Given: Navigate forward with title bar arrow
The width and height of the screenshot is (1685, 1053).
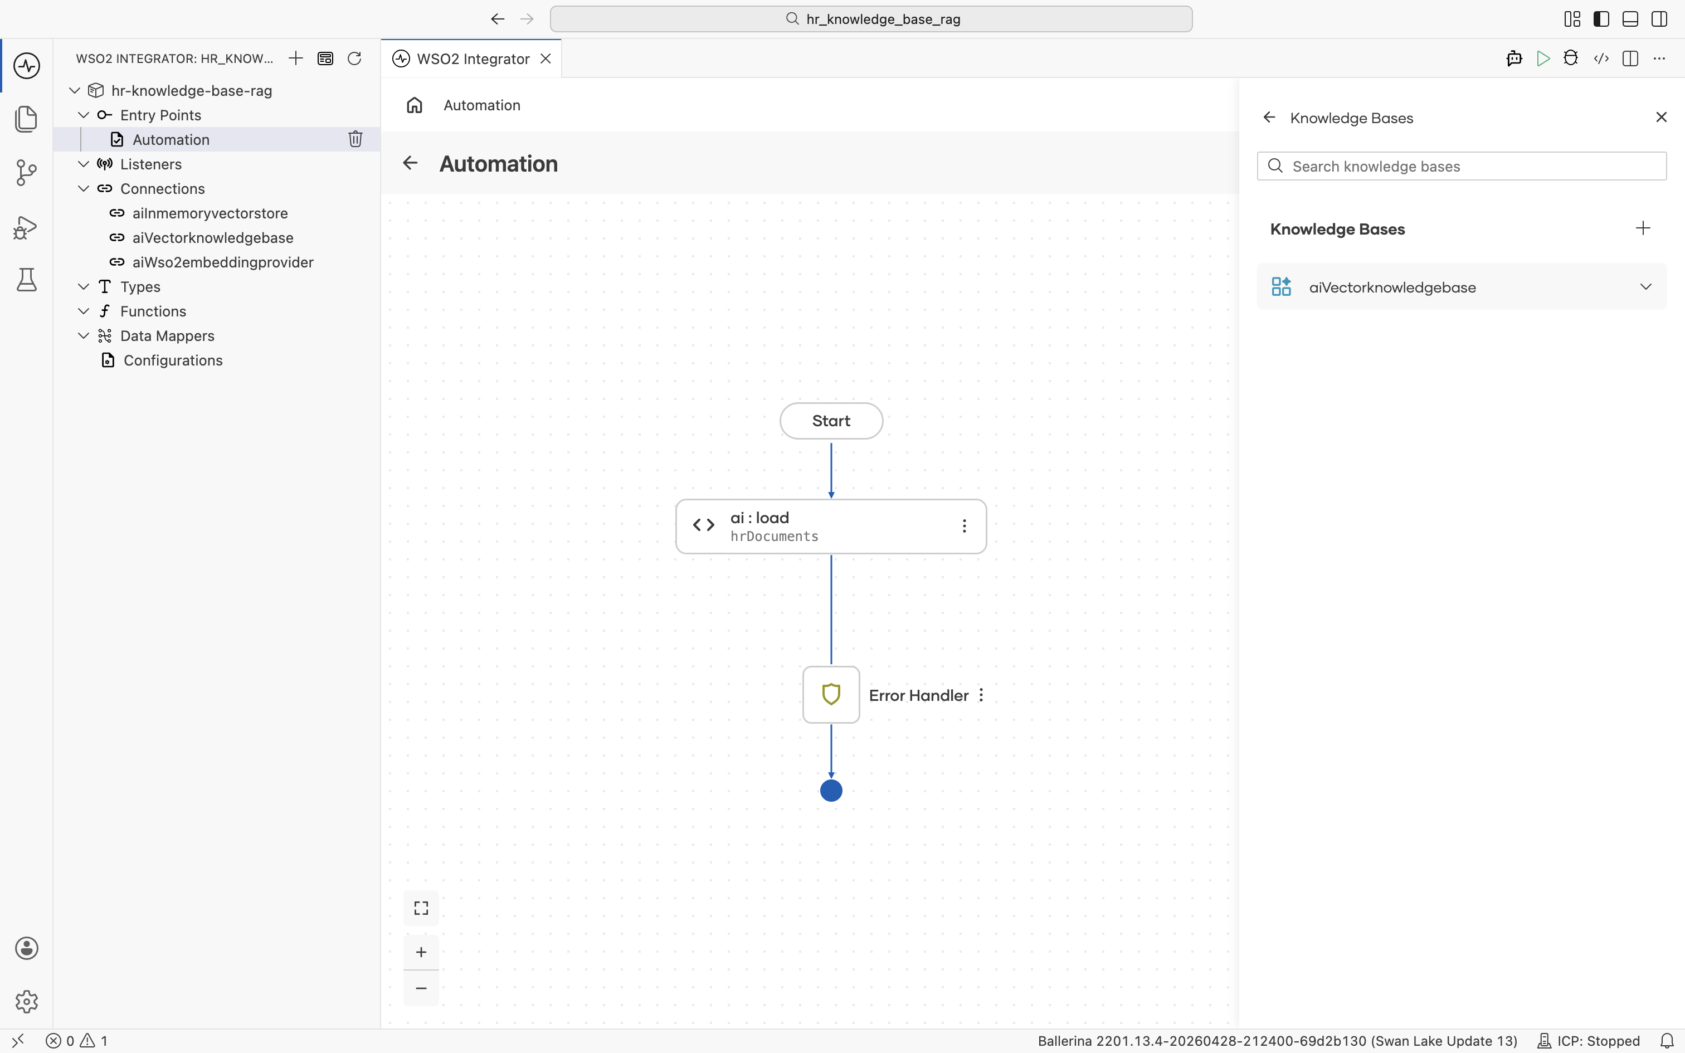Looking at the screenshot, I should [x=527, y=19].
